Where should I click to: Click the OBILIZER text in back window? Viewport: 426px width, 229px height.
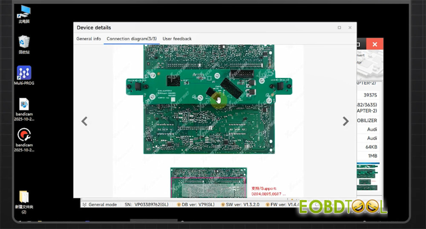pos(367,120)
